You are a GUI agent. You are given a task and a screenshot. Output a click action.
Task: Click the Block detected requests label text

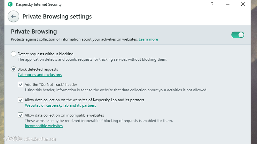pyautogui.click(x=38, y=69)
